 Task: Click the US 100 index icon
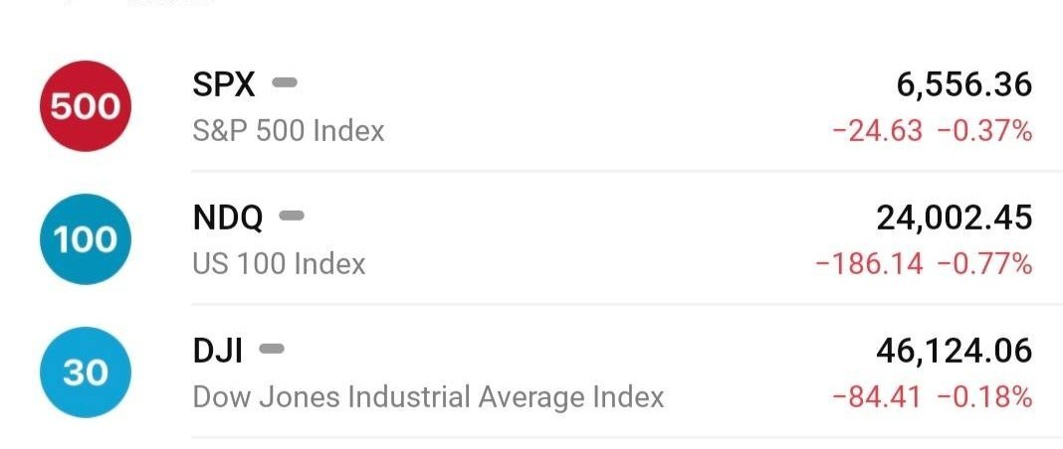[x=85, y=239]
